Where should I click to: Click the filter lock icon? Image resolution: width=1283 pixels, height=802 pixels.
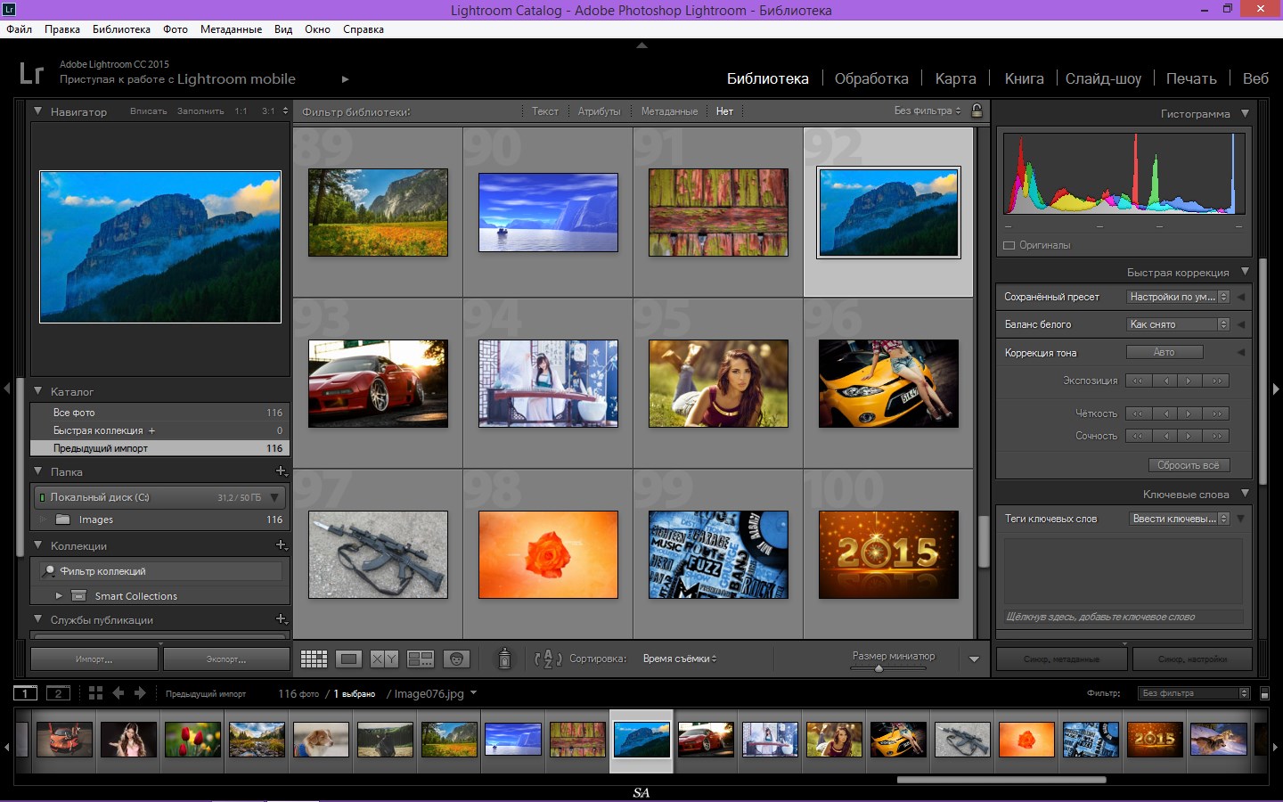pyautogui.click(x=977, y=110)
